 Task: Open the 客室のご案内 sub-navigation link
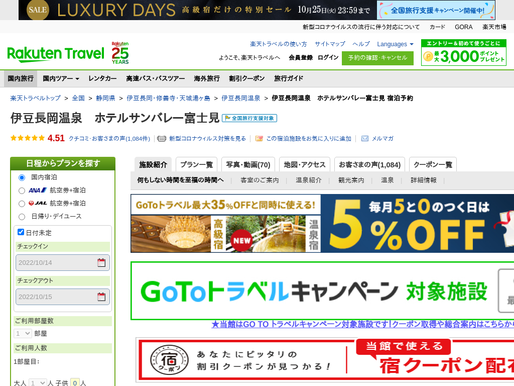(260, 180)
